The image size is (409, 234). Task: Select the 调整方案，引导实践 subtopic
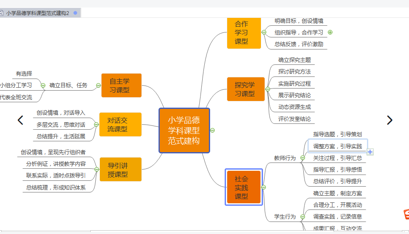(337, 146)
